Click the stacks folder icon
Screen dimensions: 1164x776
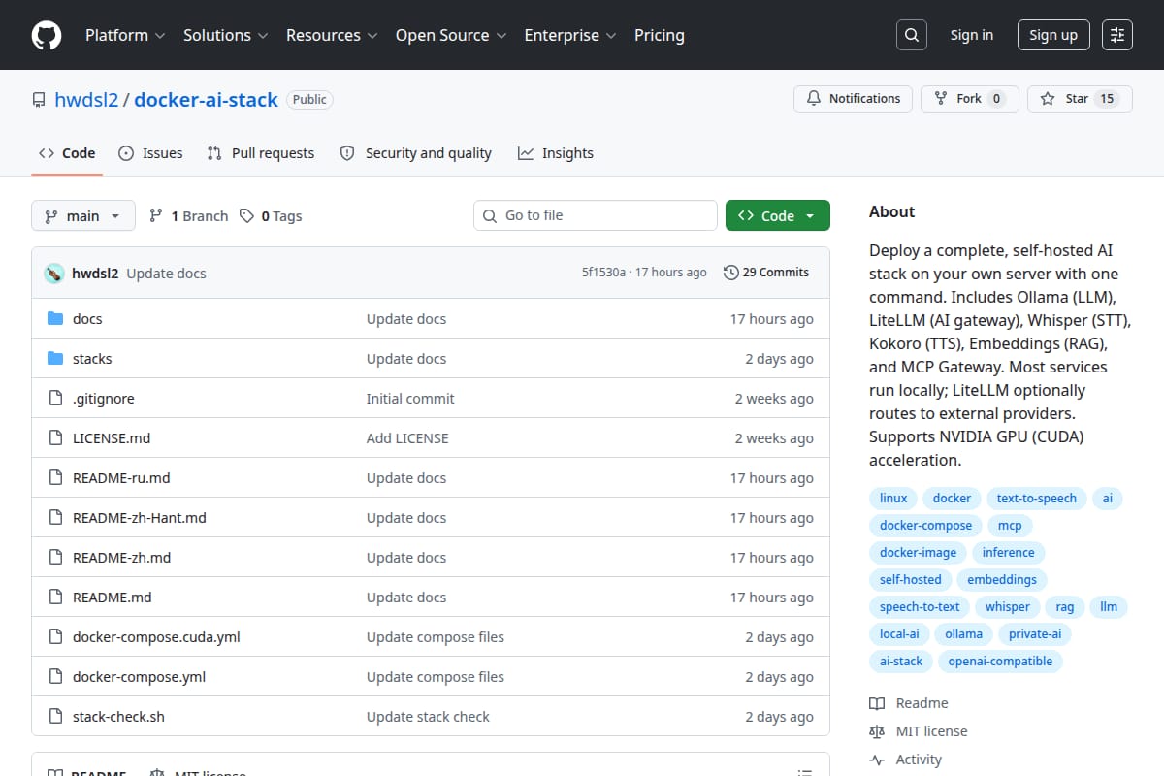55,359
